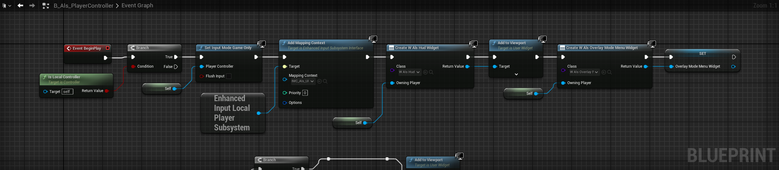Browse to W Als Hud class magnifier icon
The width and height of the screenshot is (779, 170).
point(431,72)
